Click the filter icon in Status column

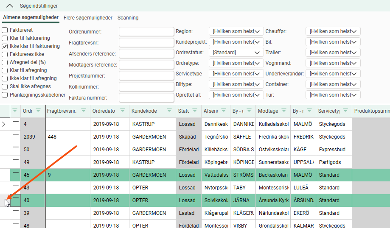pos(195,111)
